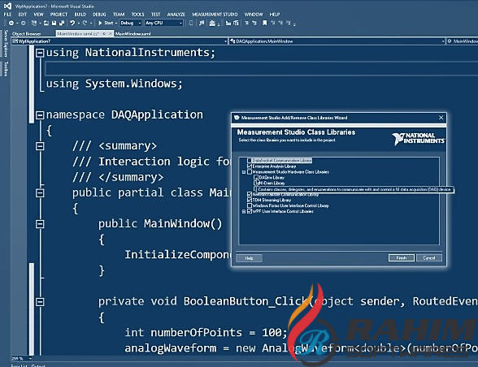Close the Class Libraries Wizard dialog
Screen dimensions: 478x367
[x=441, y=118]
